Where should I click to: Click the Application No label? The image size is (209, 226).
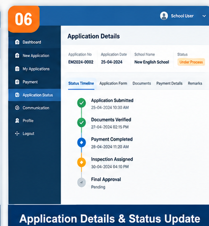pos(80,54)
